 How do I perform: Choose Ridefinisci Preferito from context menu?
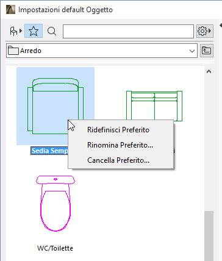pyautogui.click(x=121, y=130)
